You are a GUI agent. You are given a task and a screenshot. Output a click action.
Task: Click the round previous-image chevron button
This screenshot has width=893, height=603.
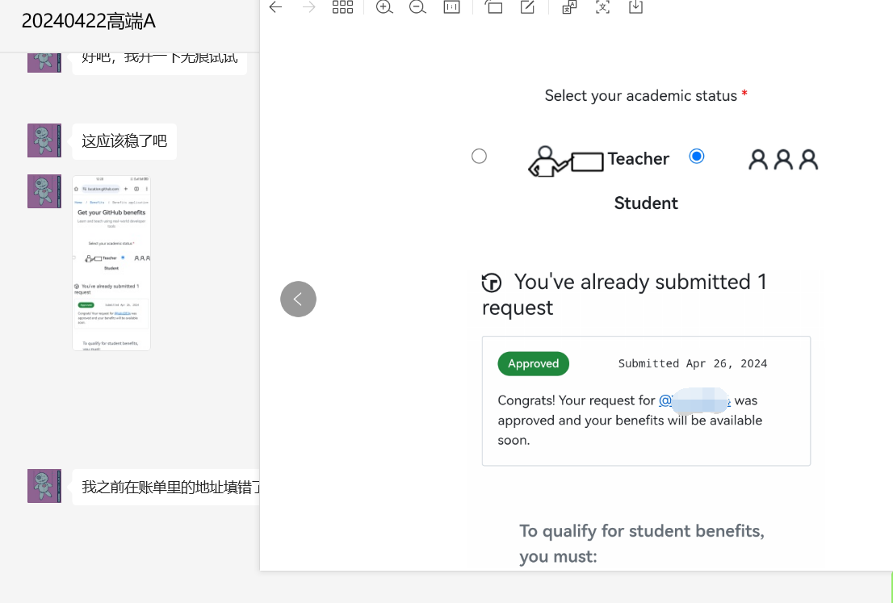click(x=298, y=299)
